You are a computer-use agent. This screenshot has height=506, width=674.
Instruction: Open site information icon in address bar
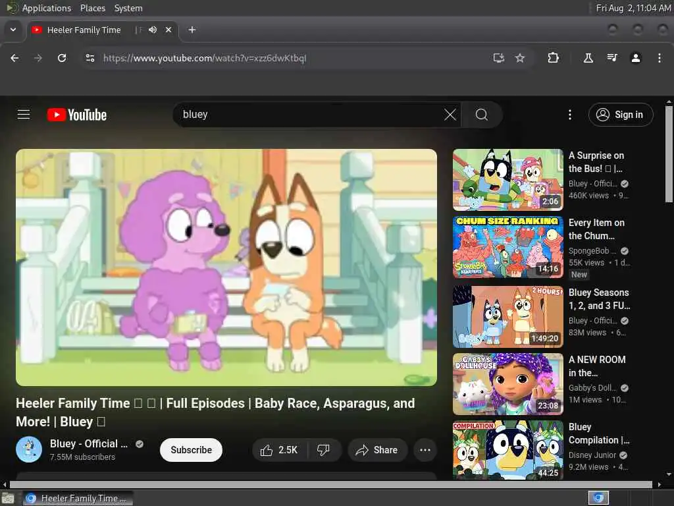click(90, 58)
